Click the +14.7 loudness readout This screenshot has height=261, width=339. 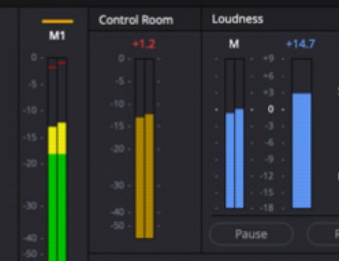click(301, 44)
